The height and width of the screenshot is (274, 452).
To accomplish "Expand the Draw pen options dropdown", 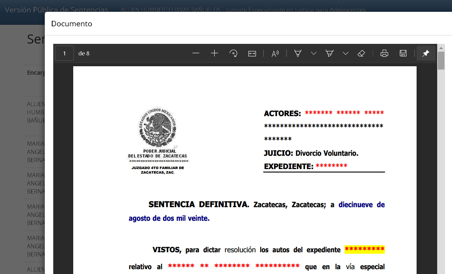I will [x=314, y=54].
